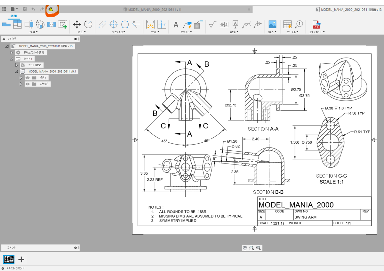This screenshot has width=384, height=271.
Task: Select the Table tool
Action: [x=287, y=24]
